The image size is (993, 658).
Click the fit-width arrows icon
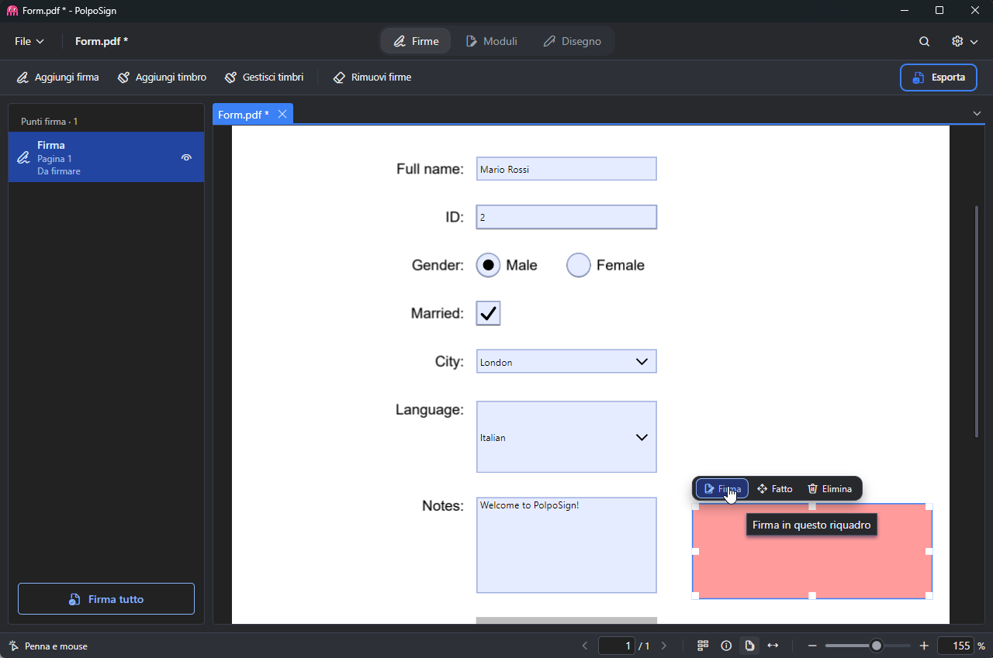click(x=773, y=646)
